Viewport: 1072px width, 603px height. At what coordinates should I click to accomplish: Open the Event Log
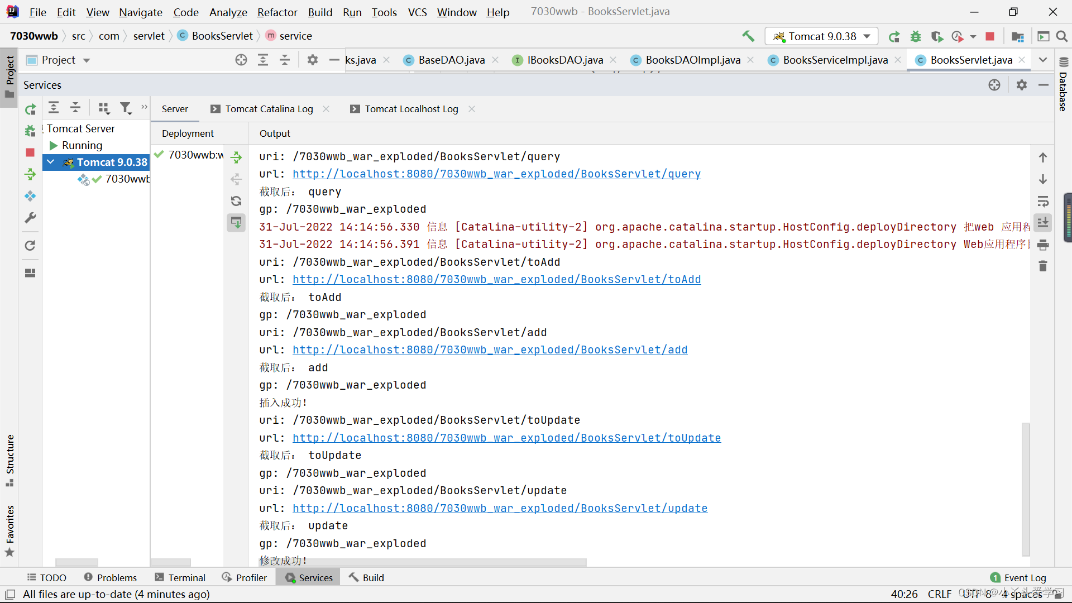click(x=1018, y=578)
